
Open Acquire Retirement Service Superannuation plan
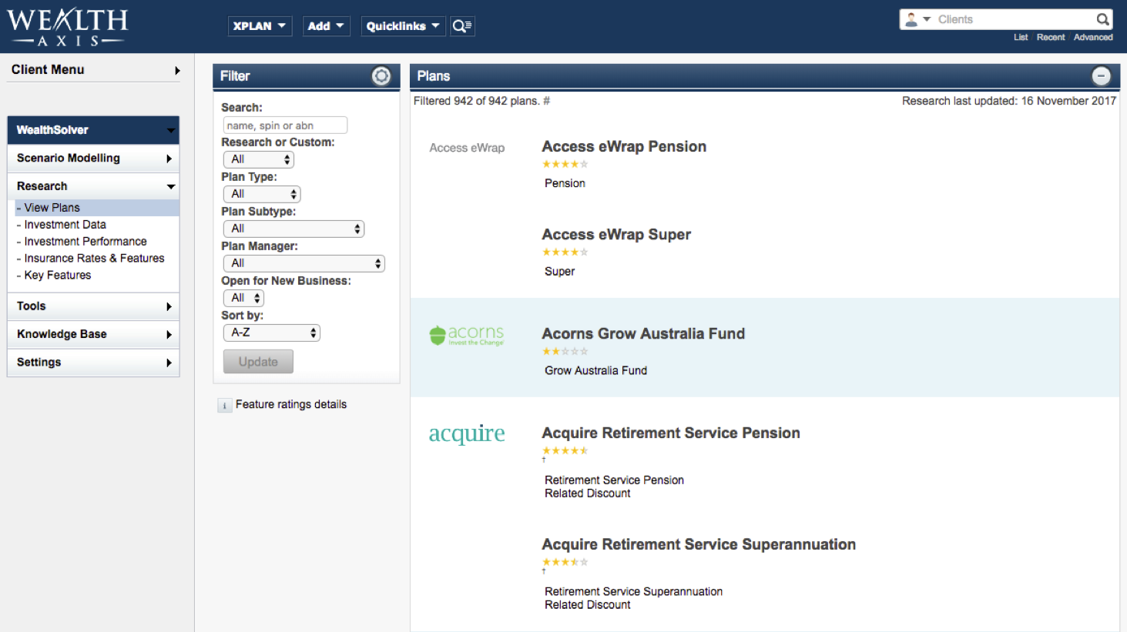tap(699, 545)
